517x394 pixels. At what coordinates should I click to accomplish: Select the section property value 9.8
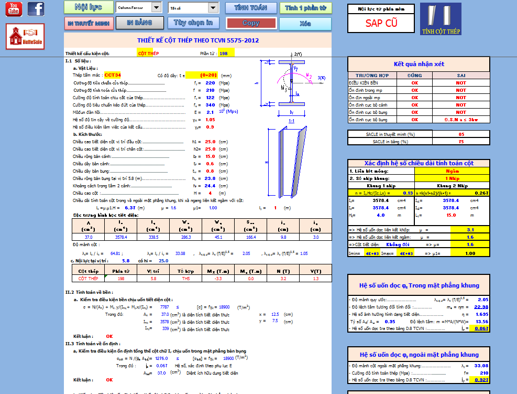tap(283, 237)
